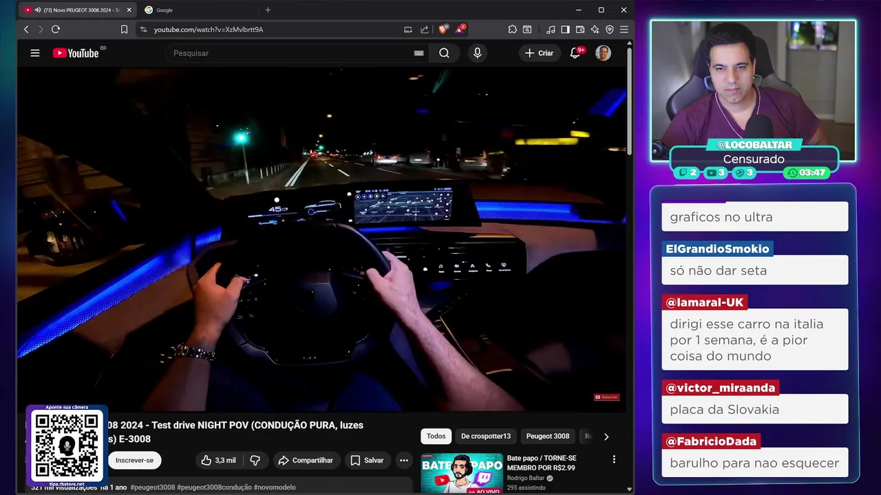Image resolution: width=881 pixels, height=495 pixels.
Task: Toggle the browser sidebar panel
Action: coord(565,30)
